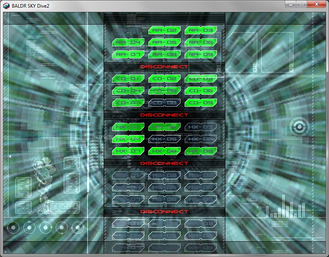
Task: Click the locked MS-01 stage button
Action: (x=128, y=175)
